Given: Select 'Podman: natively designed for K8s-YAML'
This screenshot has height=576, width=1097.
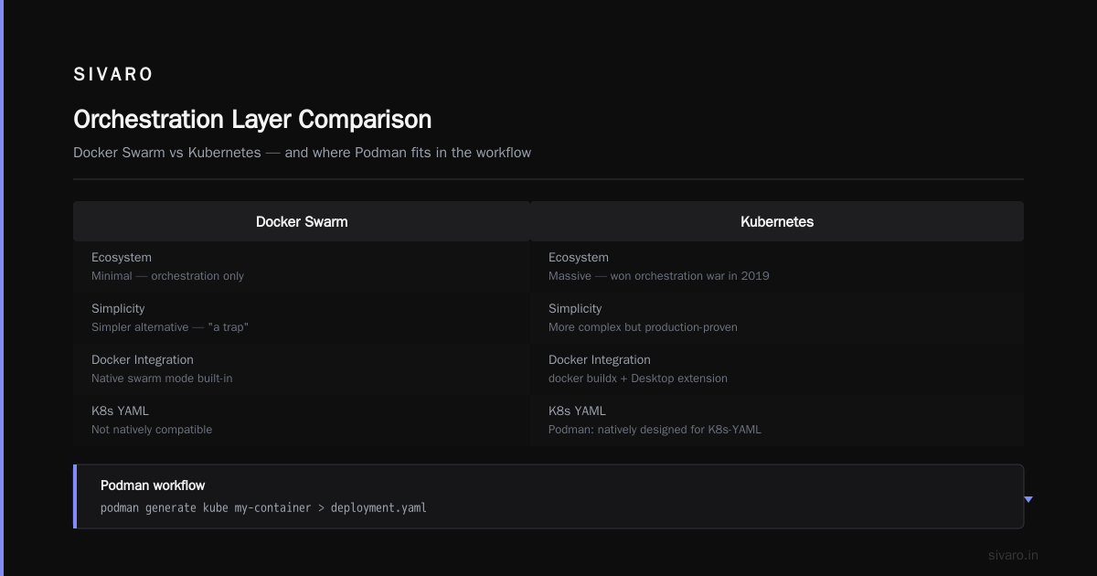Looking at the screenshot, I should 655,430.
